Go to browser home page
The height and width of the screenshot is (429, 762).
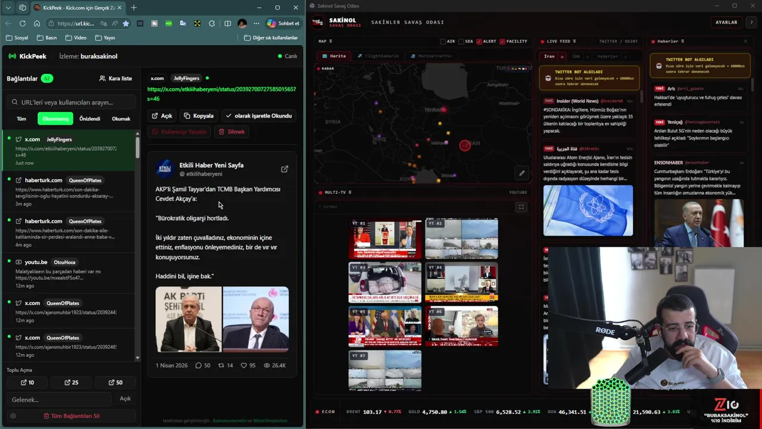(x=37, y=23)
